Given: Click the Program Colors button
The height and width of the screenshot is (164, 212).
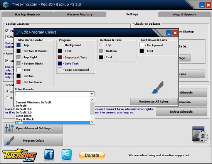Looking at the screenshot, I should pos(33,140).
